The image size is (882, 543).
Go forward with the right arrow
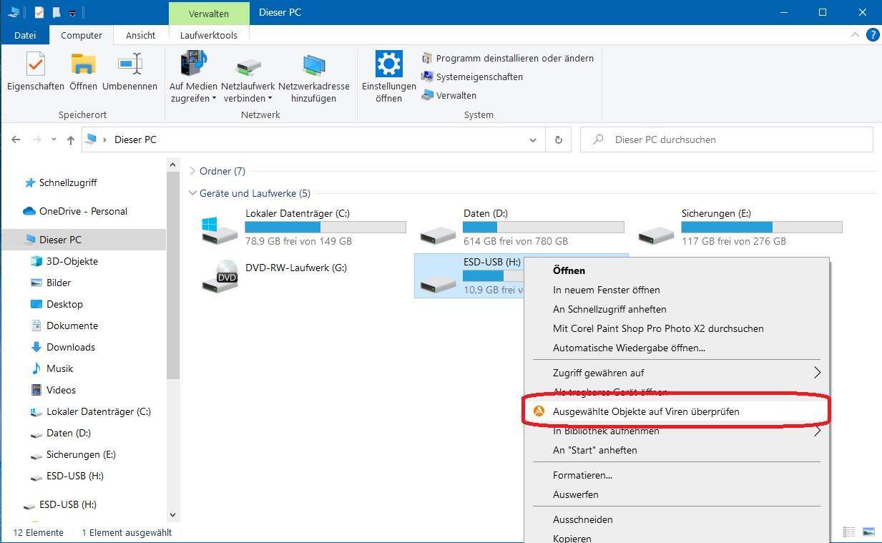click(37, 140)
